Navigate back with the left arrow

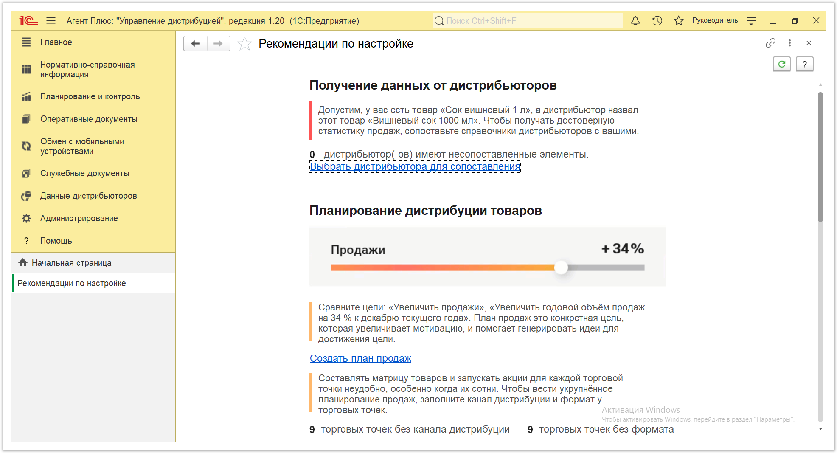point(195,43)
